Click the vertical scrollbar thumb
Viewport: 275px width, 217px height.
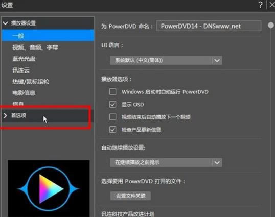(271, 25)
